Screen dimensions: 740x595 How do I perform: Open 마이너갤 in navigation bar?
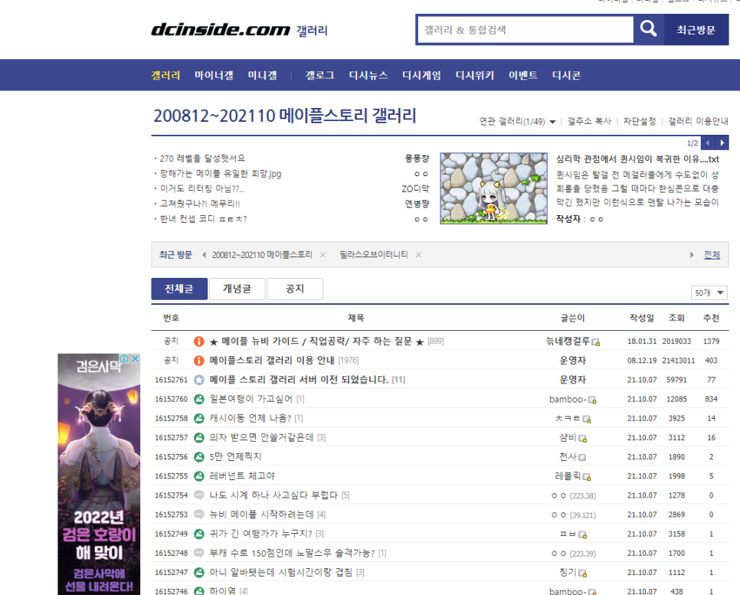(x=214, y=75)
